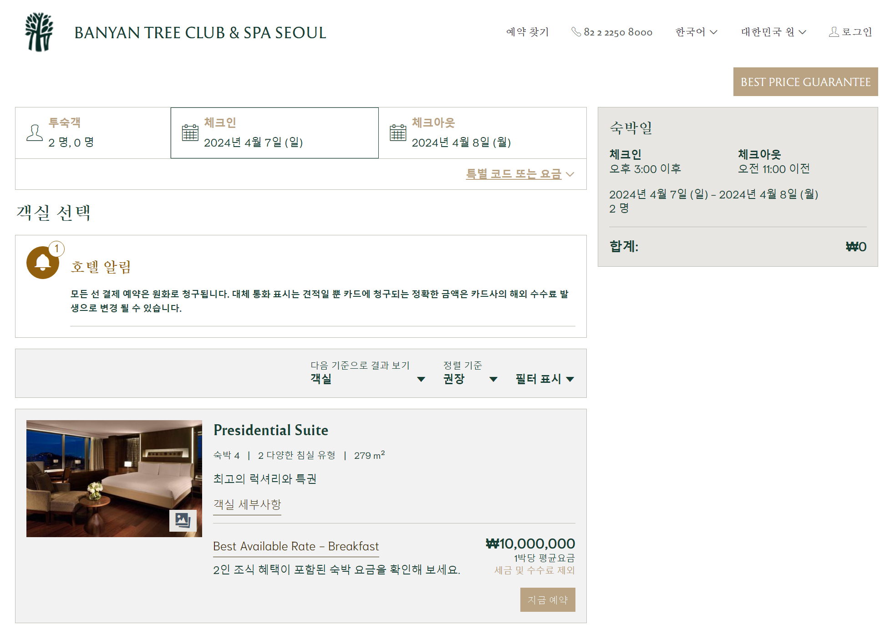Open the 객실 세부사항 link
Image resolution: width=880 pixels, height=625 pixels.
(247, 504)
